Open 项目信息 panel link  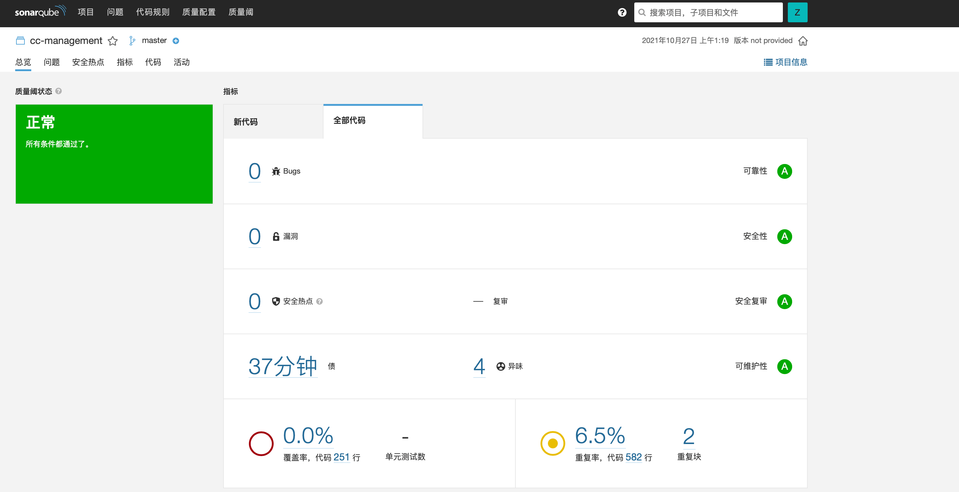pos(786,62)
